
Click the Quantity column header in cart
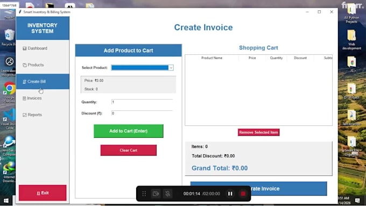point(276,58)
